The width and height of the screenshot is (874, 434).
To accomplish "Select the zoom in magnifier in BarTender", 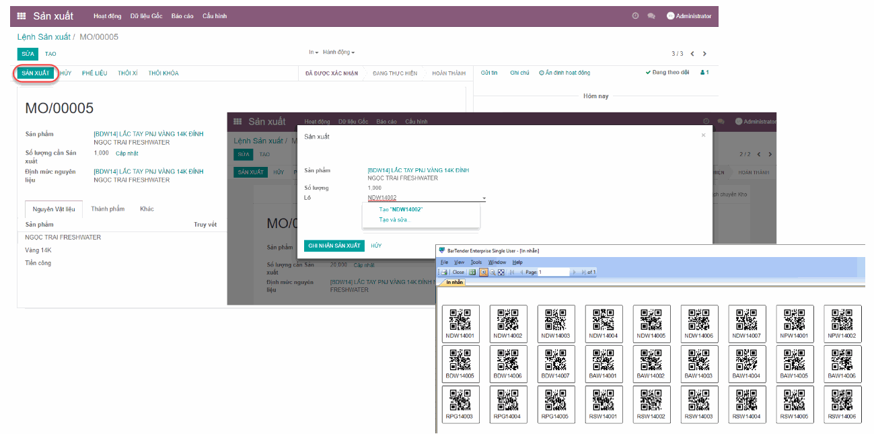I will [x=484, y=272].
